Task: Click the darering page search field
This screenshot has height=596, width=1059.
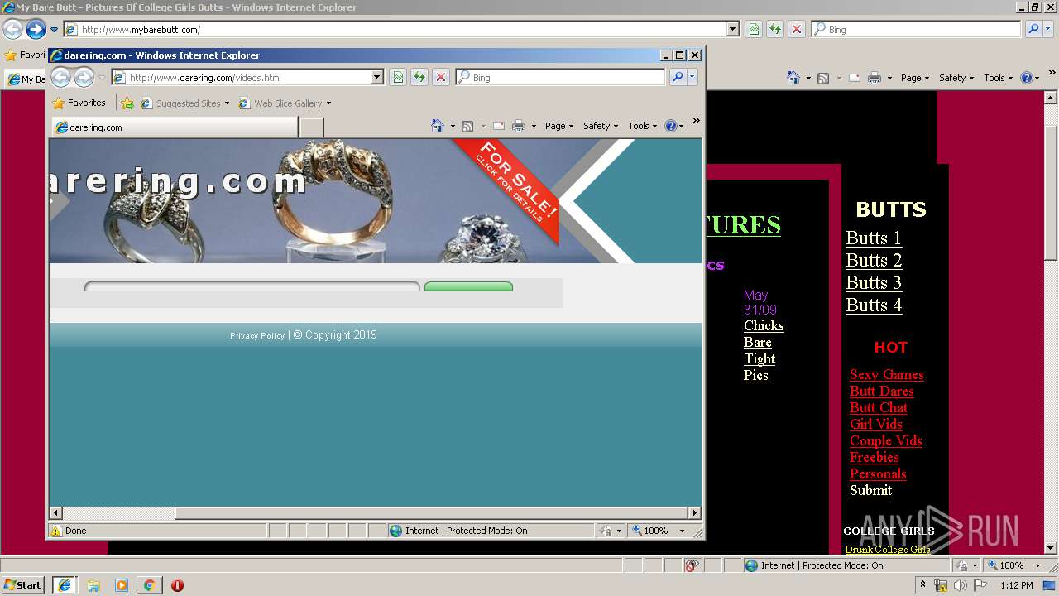Action: (x=252, y=286)
